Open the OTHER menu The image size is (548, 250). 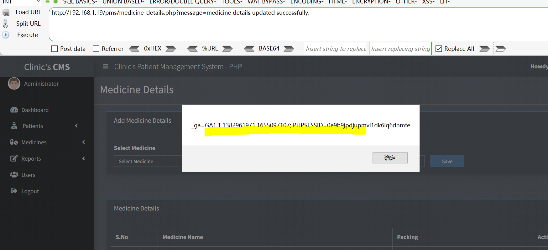[x=406, y=2]
